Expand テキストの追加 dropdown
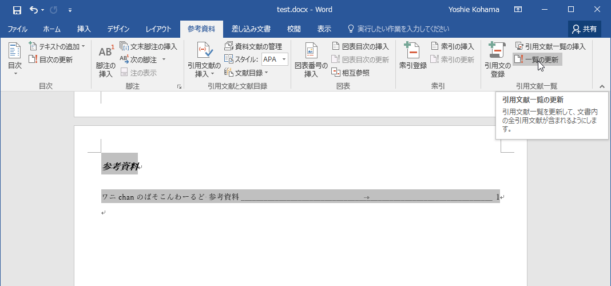The height and width of the screenshot is (286, 611). [57, 47]
